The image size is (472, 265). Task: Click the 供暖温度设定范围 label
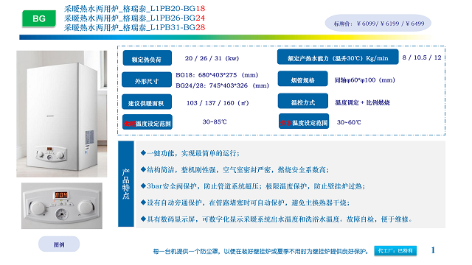[147, 122]
